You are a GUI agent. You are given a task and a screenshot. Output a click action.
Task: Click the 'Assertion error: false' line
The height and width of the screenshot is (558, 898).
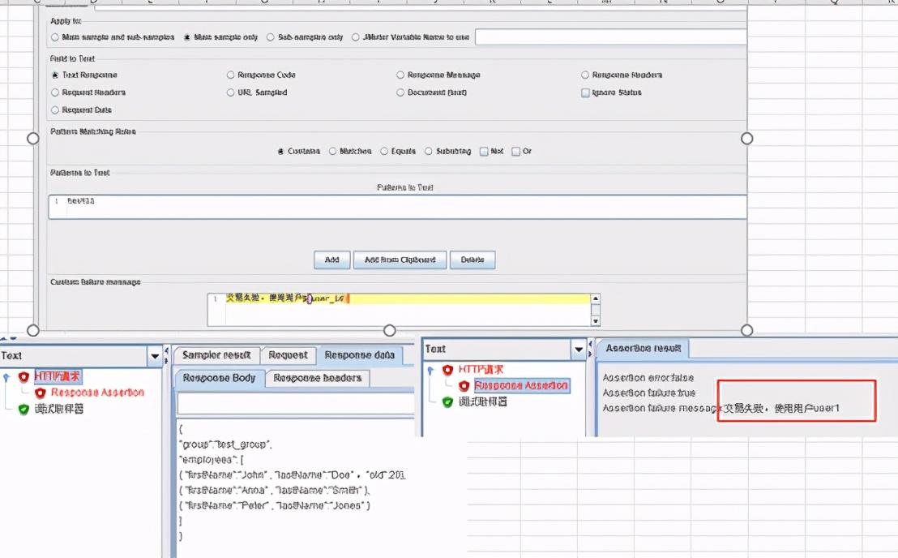click(648, 378)
